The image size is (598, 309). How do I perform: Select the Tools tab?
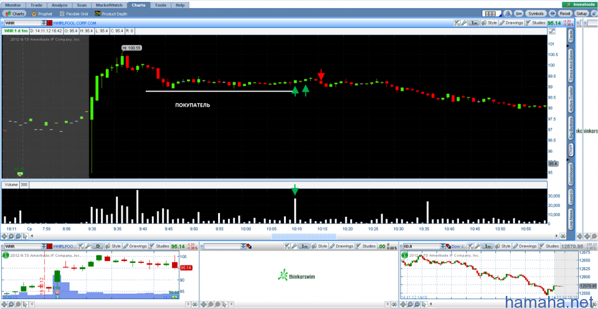tap(161, 5)
